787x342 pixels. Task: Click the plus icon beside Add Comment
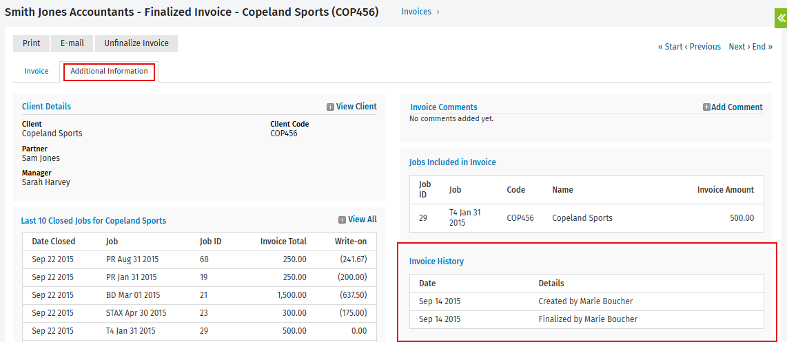coord(706,107)
